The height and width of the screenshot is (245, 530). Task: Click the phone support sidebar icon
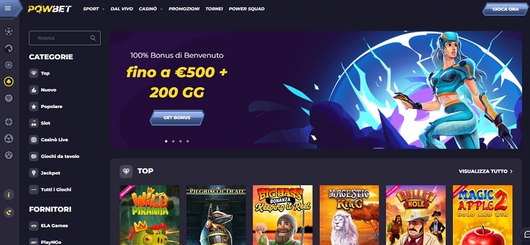(9, 212)
